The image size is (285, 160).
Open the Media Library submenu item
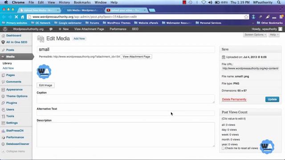tap(7, 63)
